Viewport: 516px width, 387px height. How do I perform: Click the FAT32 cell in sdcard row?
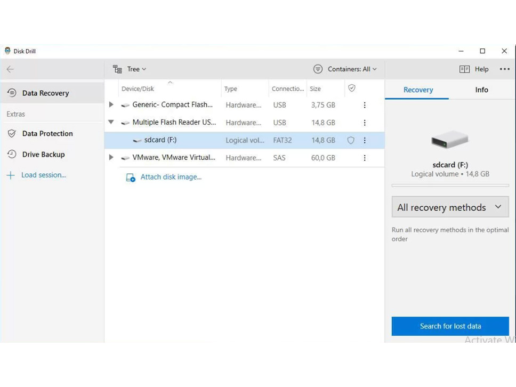coord(283,140)
